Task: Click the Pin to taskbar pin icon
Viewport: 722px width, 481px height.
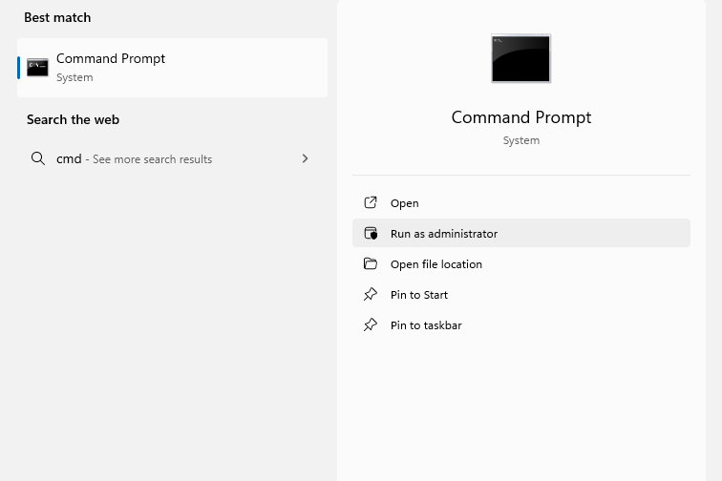Action: [x=371, y=325]
